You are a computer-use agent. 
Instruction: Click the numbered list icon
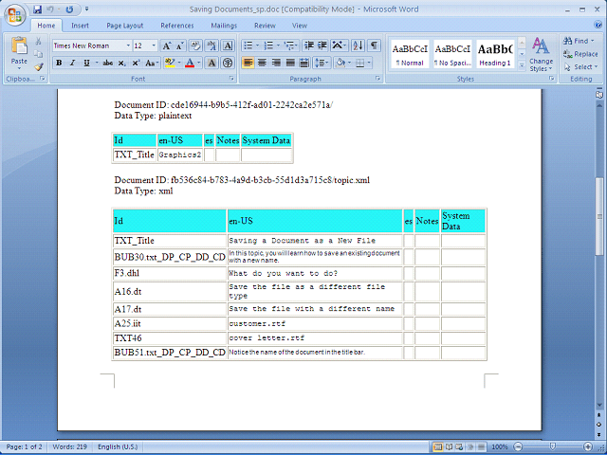coord(268,45)
